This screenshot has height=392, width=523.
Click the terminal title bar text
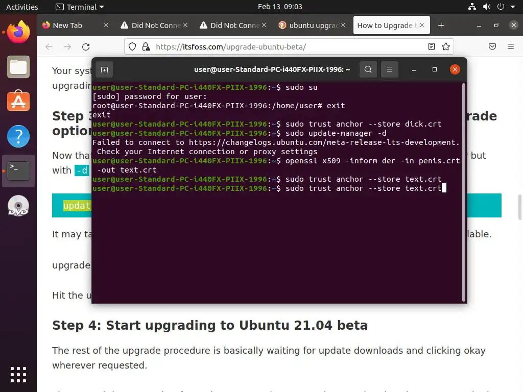click(x=272, y=69)
